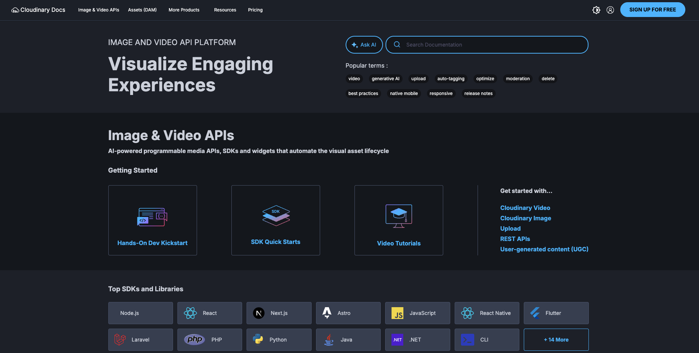Select the auto-tagging popular term
This screenshot has height=353, width=699.
[451, 79]
